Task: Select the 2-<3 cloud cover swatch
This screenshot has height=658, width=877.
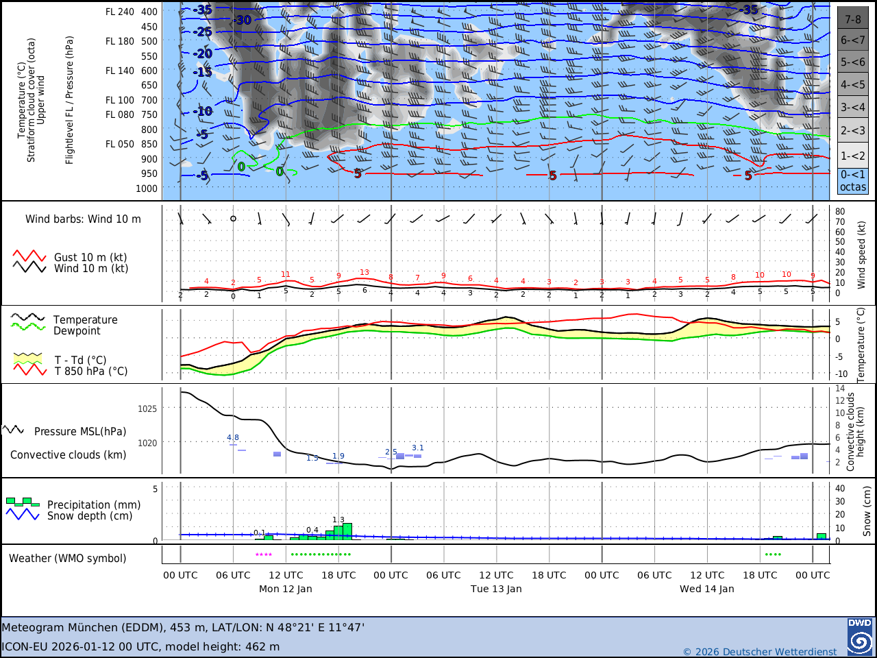Action: coord(853,130)
